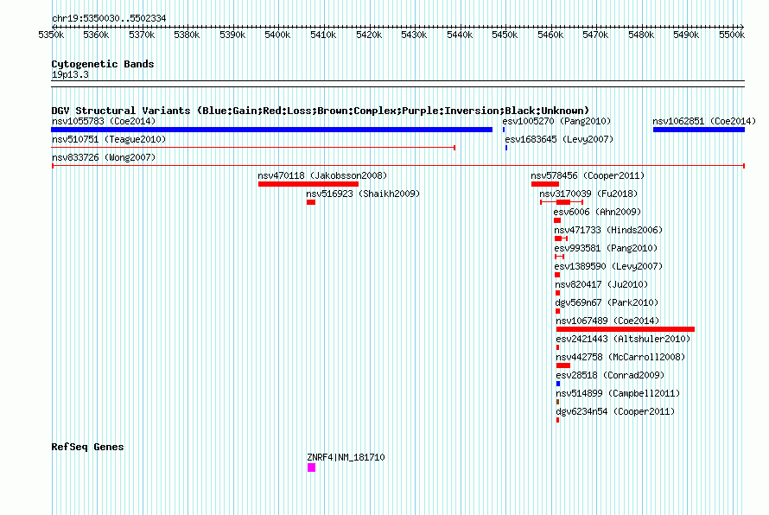Open the nsv470118 (Jakobsson2008) label
Screen dimensions: 769x515
(322, 175)
